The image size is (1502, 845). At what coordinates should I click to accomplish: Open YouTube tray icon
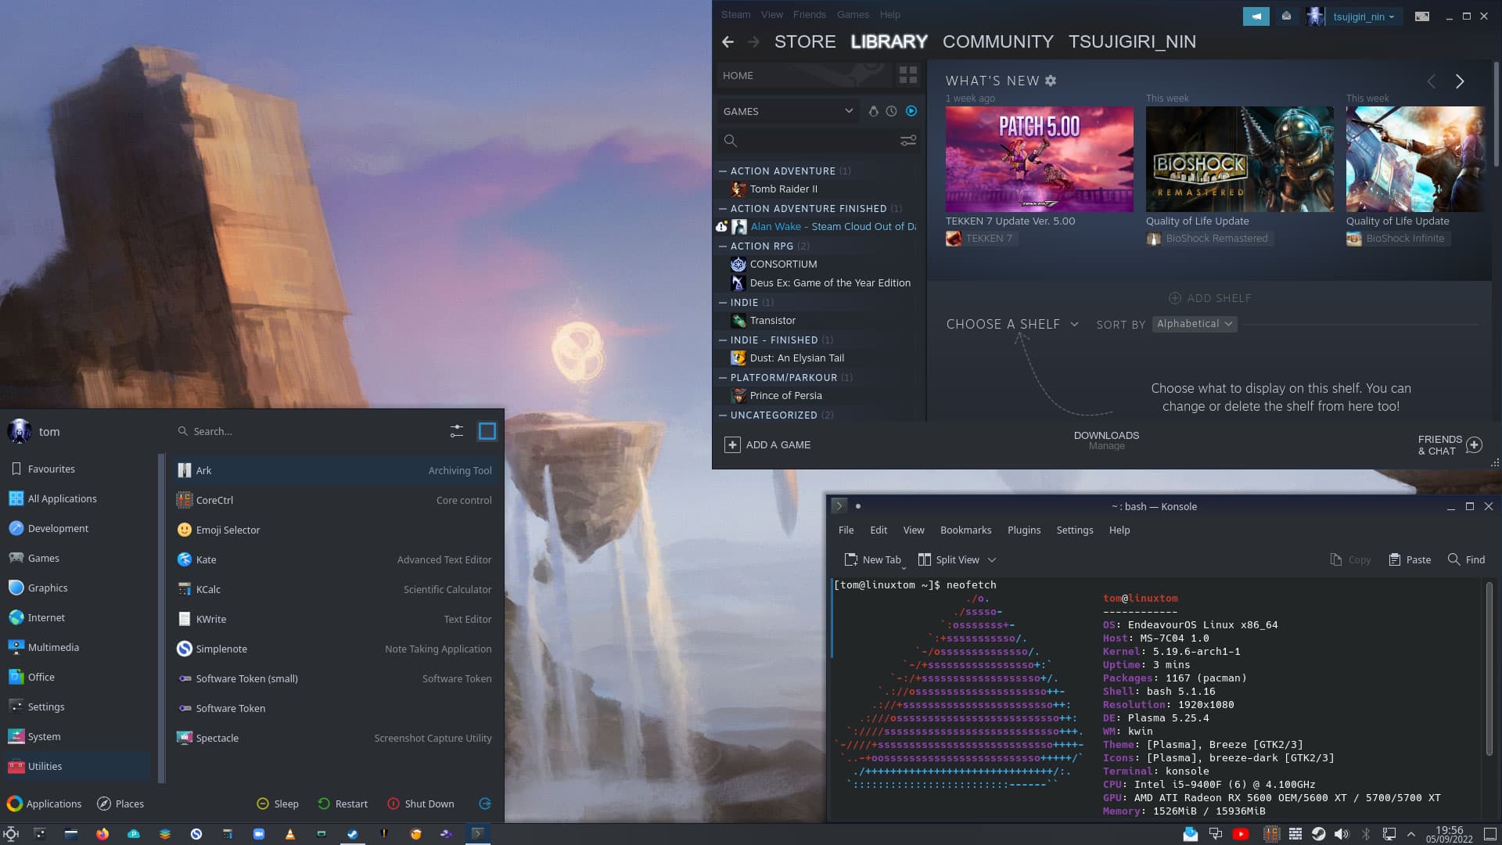point(1241,834)
